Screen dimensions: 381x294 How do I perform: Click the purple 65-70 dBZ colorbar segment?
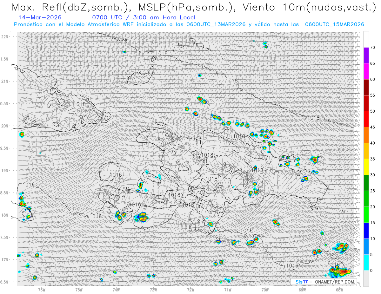click(366, 56)
